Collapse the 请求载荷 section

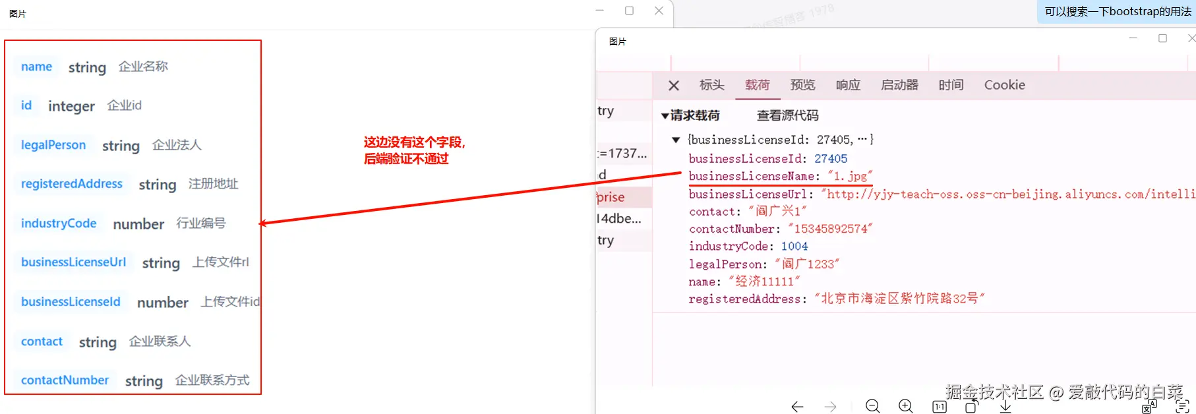coord(665,116)
